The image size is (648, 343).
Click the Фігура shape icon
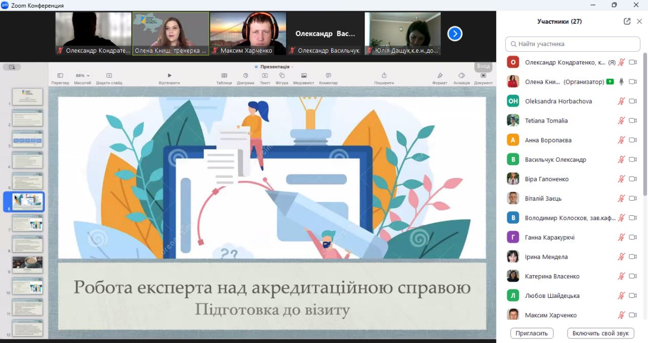pos(281,75)
